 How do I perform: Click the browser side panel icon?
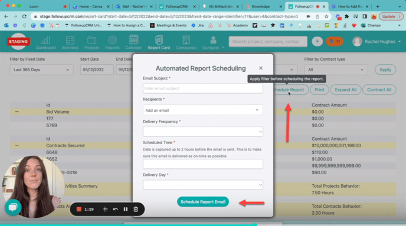[x=365, y=16]
